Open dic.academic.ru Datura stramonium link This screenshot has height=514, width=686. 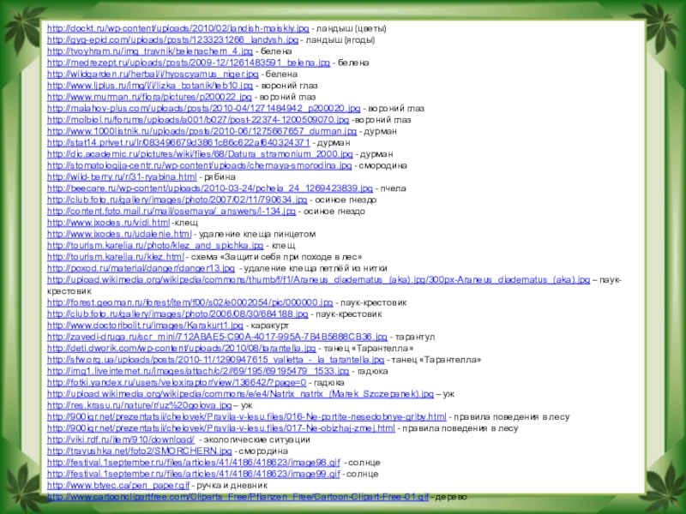point(200,154)
